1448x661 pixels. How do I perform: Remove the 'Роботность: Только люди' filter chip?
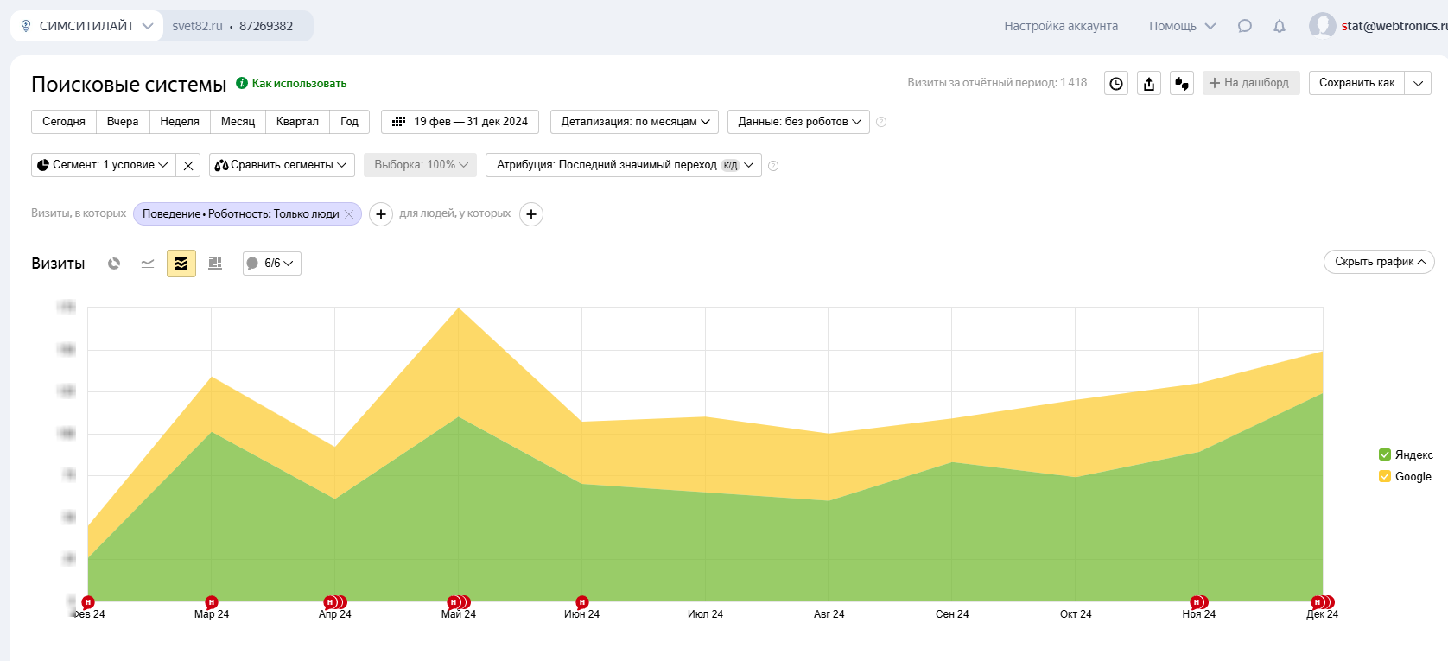[349, 214]
